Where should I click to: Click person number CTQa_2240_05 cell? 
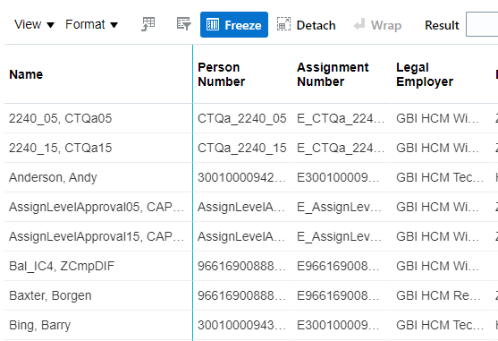pos(242,118)
